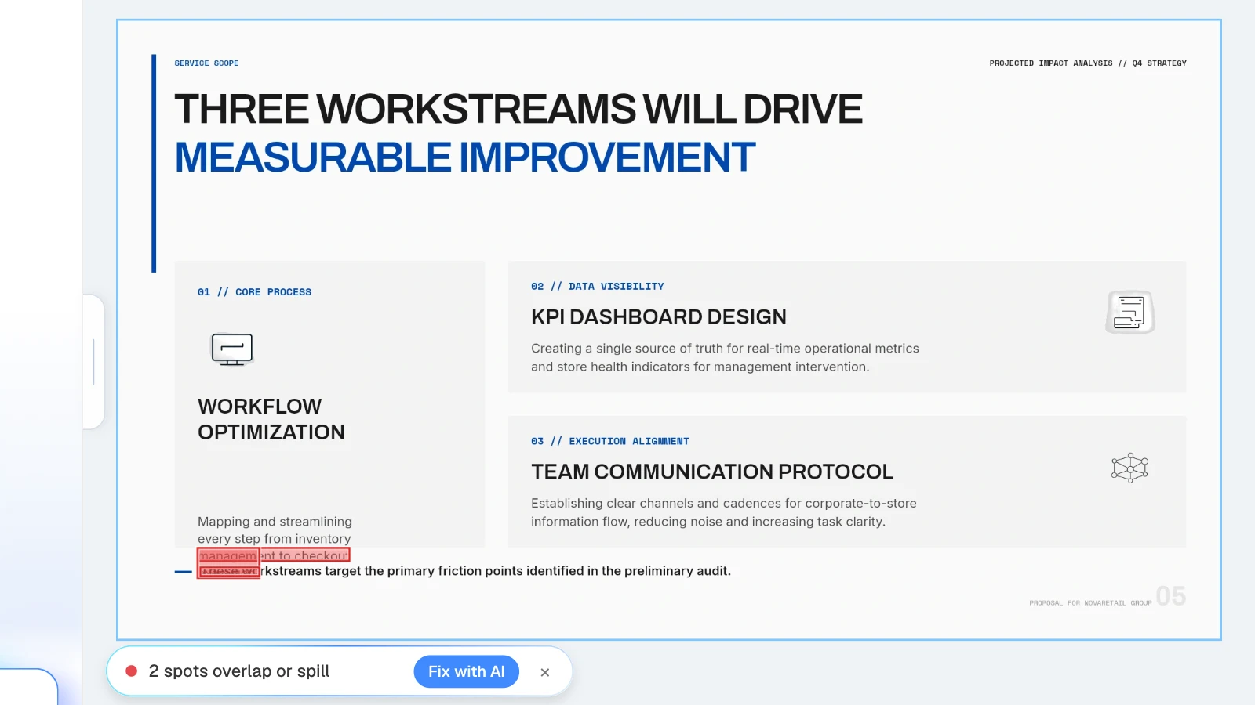Click the highlighted overflowing 'management to checkout' text
The width and height of the screenshot is (1255, 705).
(x=273, y=555)
